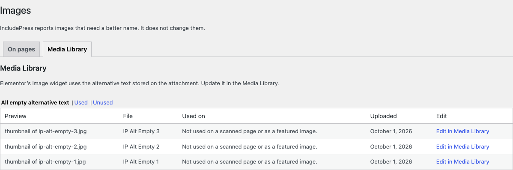Click upload date in IP Alt Empty 1 row
Screen dimensions: 513x170
[391, 162]
